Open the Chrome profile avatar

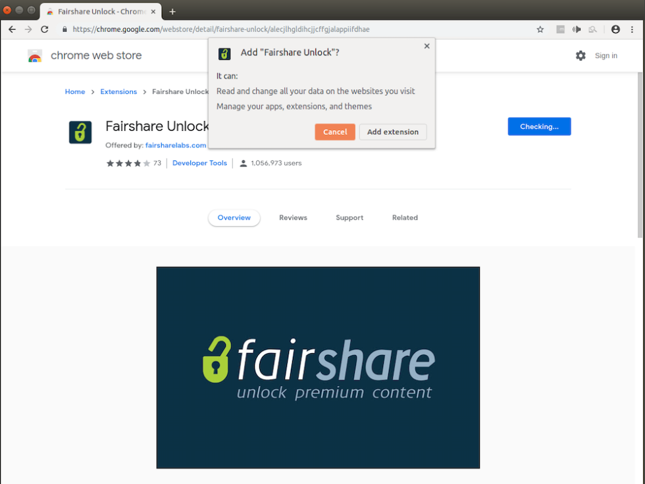[x=615, y=29]
